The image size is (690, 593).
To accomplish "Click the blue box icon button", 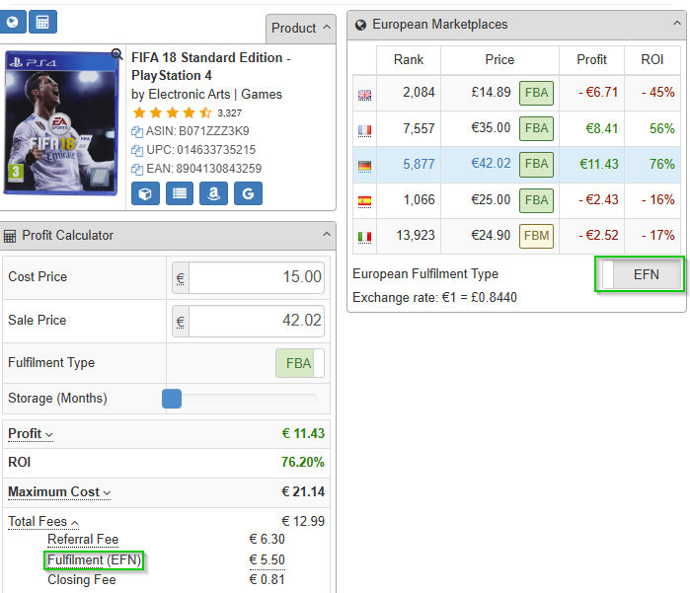I will [x=145, y=193].
